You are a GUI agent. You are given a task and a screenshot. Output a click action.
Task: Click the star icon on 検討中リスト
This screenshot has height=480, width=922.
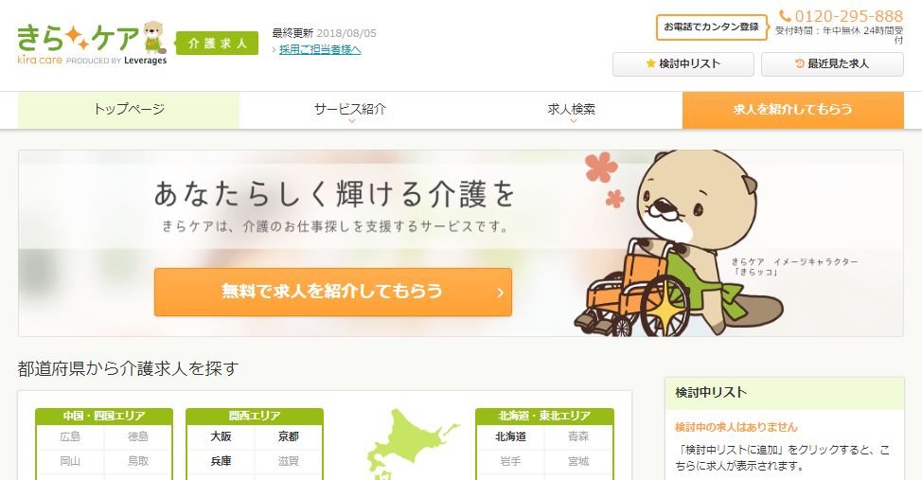pyautogui.click(x=650, y=63)
